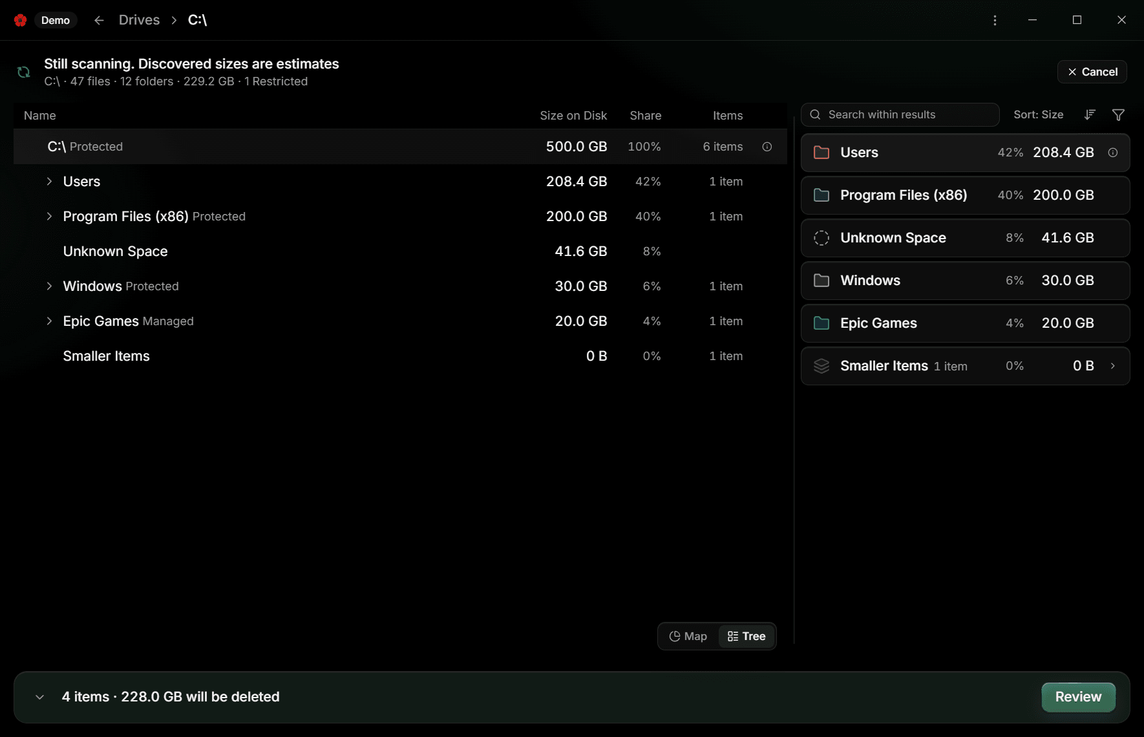Image resolution: width=1144 pixels, height=737 pixels.
Task: Click info icon in C:\ root row
Action: click(767, 147)
